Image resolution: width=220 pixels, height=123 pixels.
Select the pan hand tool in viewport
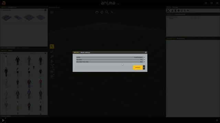(x=97, y=12)
